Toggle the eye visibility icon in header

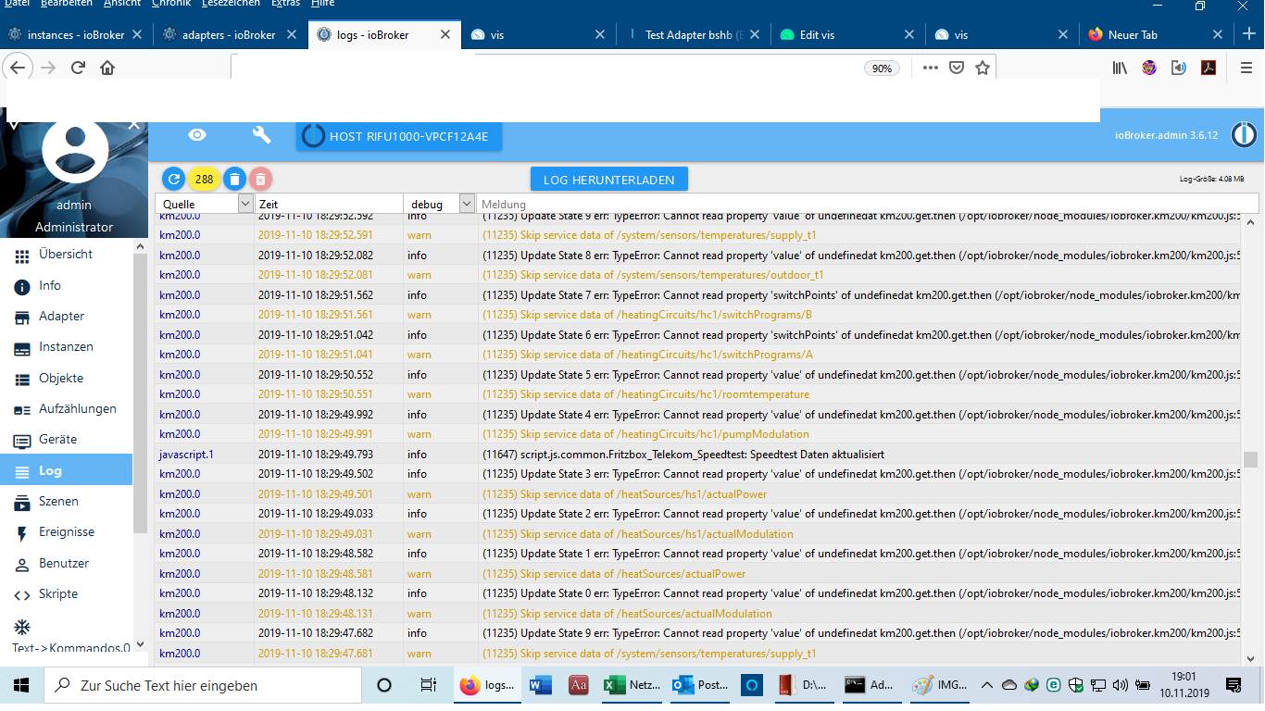tap(197, 135)
